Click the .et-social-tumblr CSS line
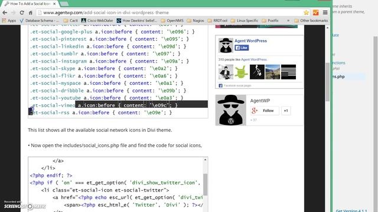 click(x=105, y=54)
